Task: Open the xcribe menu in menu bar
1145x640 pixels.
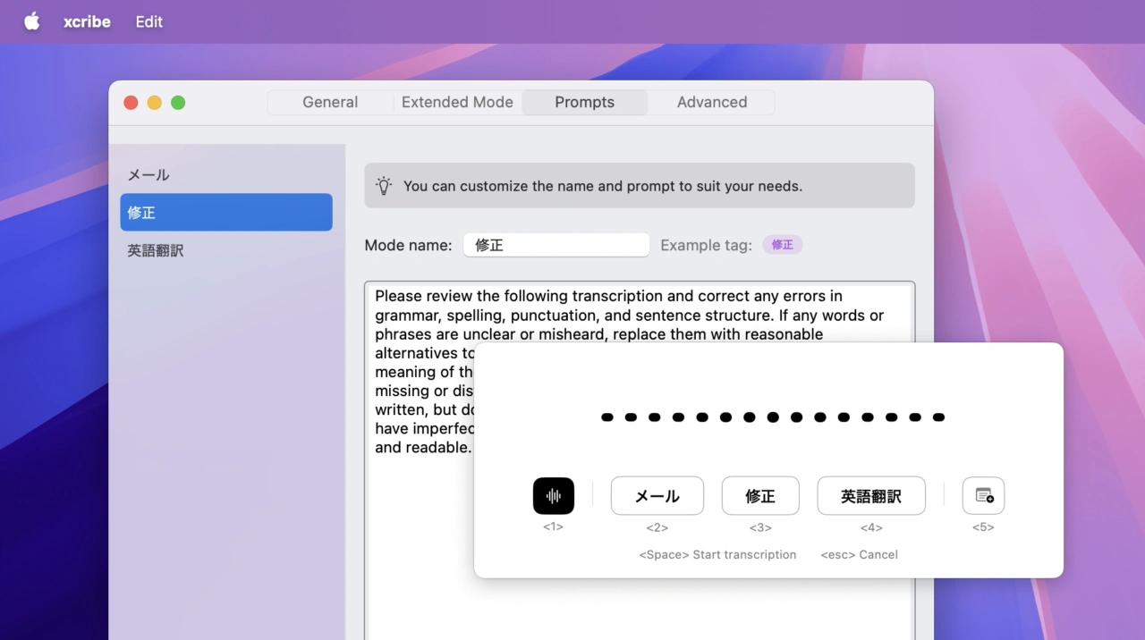Action: click(x=87, y=21)
